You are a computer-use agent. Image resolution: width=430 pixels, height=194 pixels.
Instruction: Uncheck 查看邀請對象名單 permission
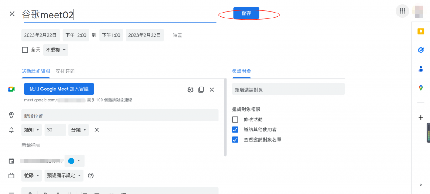point(235,140)
